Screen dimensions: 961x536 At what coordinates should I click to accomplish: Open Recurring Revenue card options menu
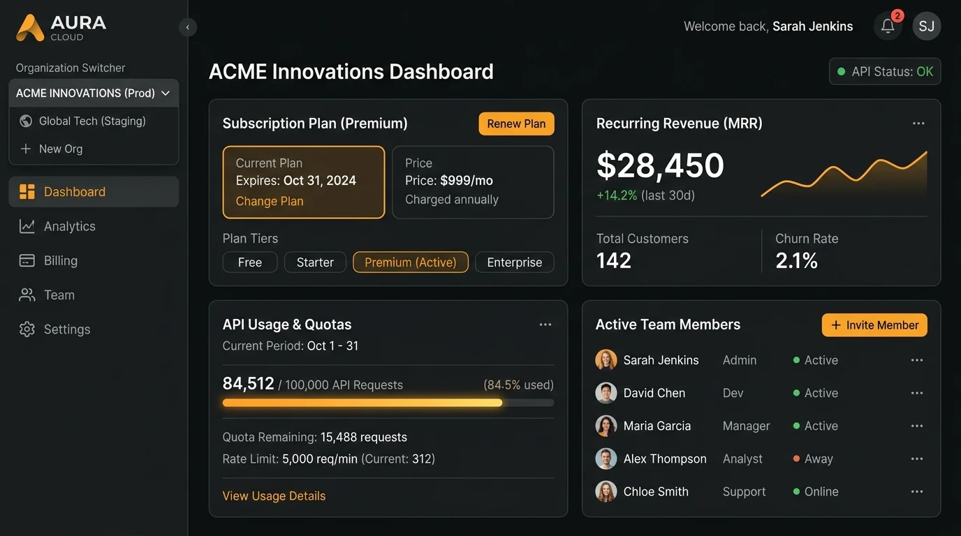tap(918, 124)
